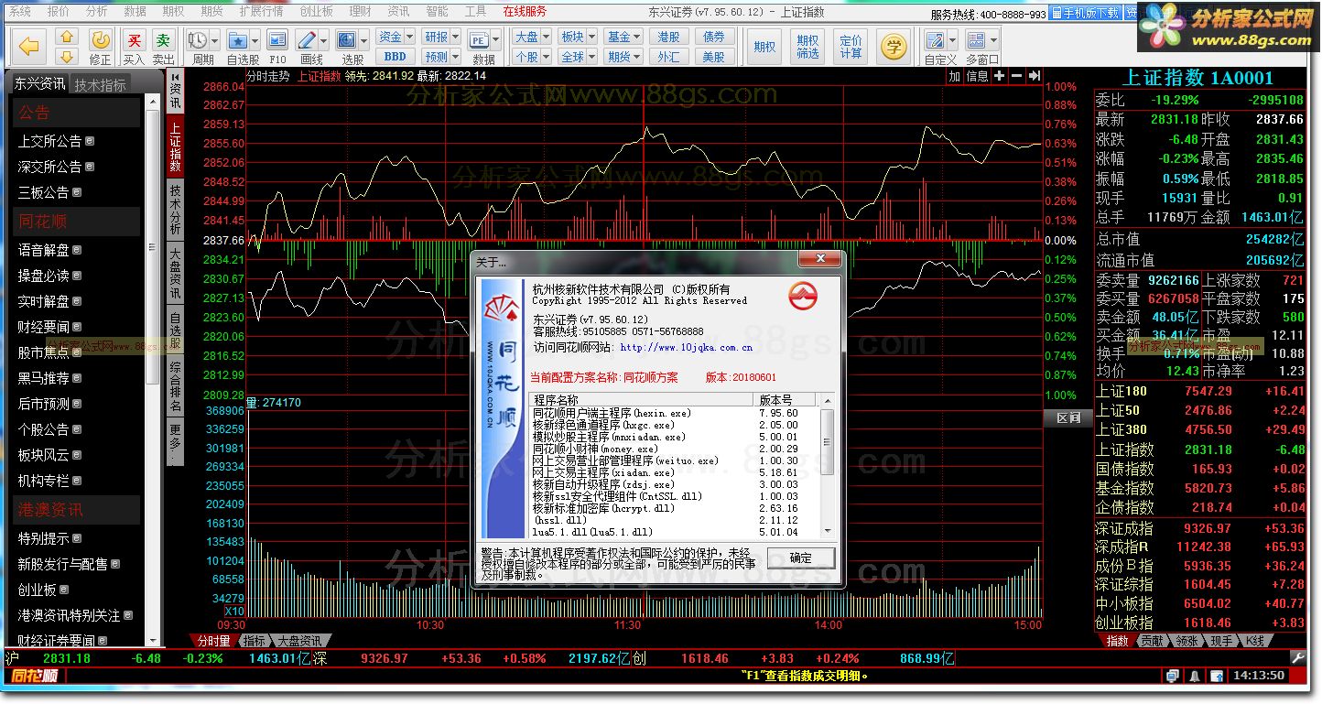Open the 周期 dropdown arrow

(214, 40)
